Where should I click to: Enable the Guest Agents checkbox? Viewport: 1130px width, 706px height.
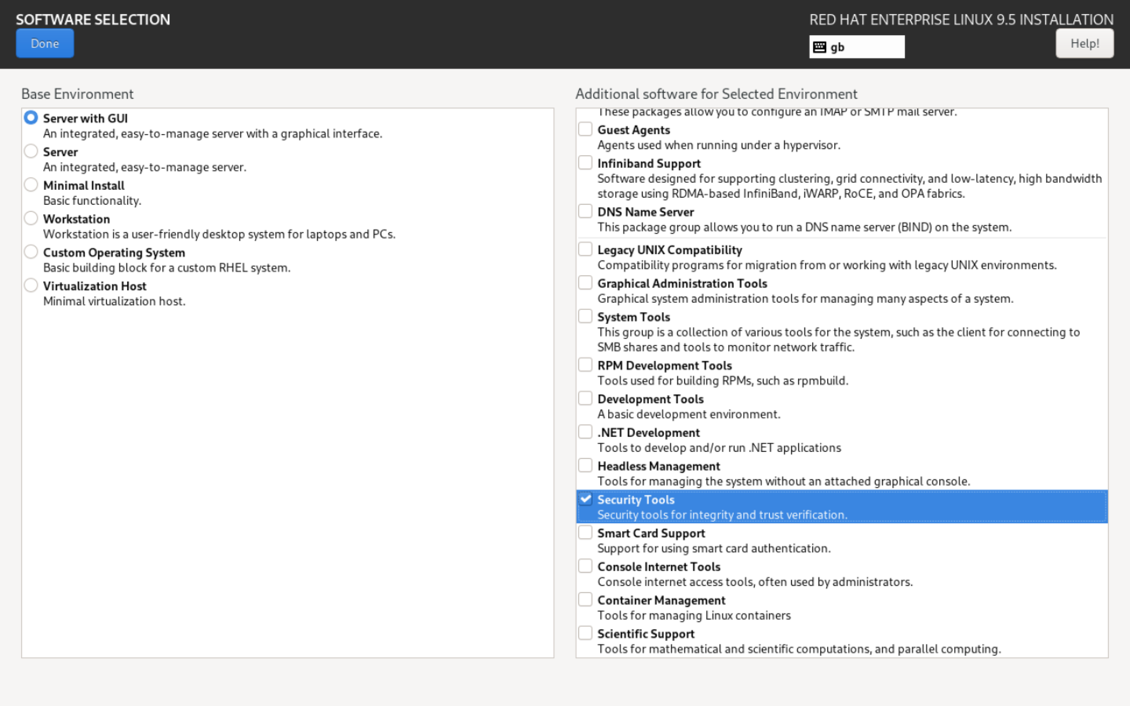tap(585, 129)
